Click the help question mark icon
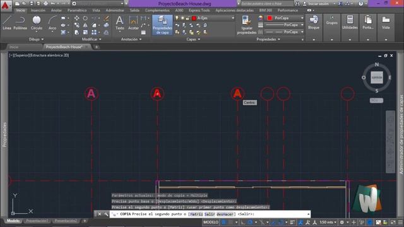 tap(360, 4)
